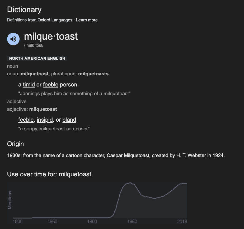Click the Origin section heading
Image resolution: width=244 pixels, height=229 pixels.
coord(15,144)
